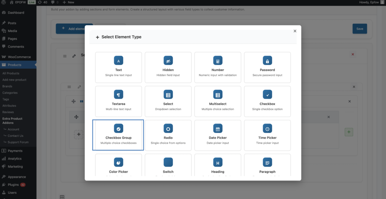Viewport: 386px width, 199px height.
Task: Click the blue Save button
Action: (359, 29)
